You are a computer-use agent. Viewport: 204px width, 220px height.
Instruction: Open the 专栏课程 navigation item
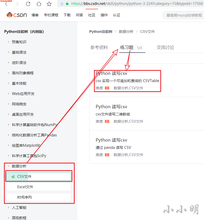(51, 15)
